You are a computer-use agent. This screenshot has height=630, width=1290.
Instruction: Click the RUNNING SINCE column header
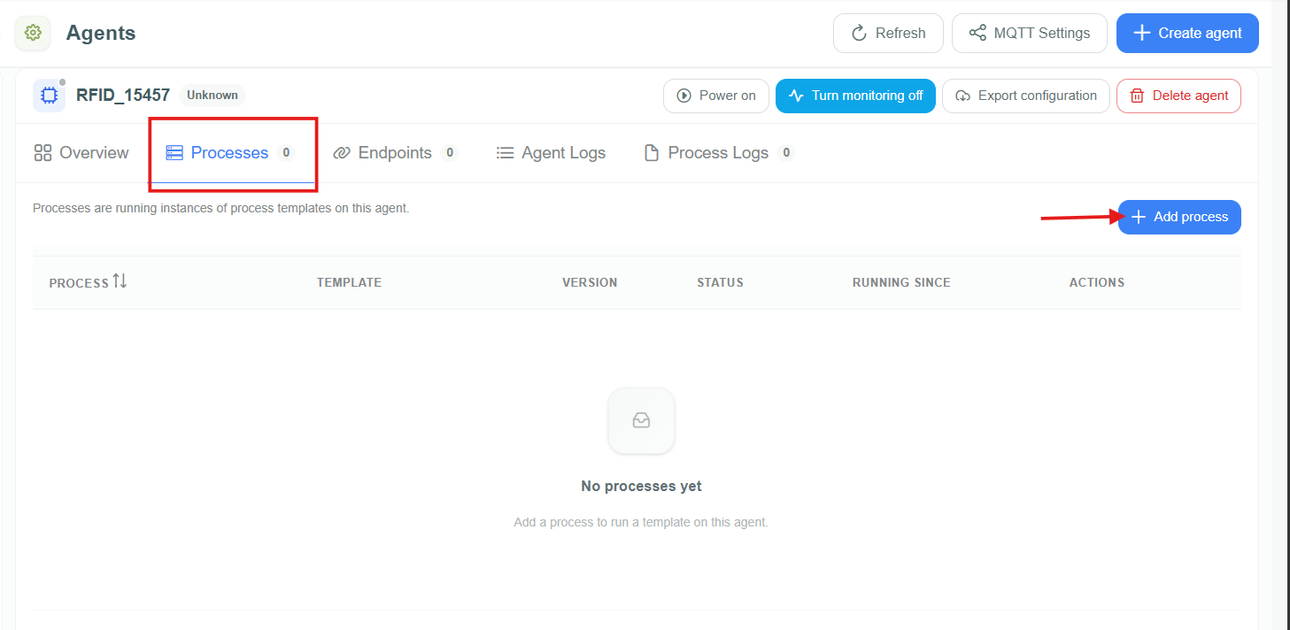[901, 282]
